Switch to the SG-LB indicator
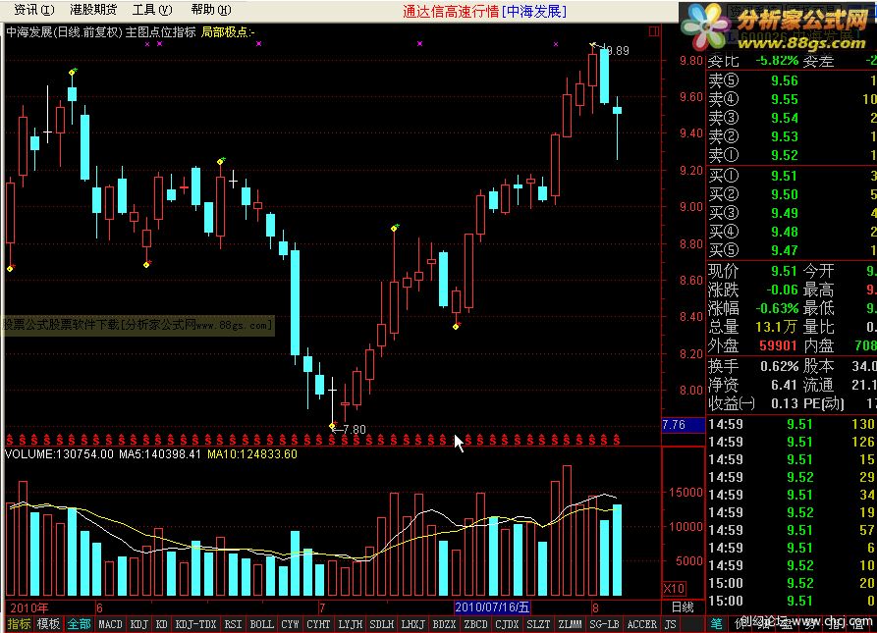Screen dimensions: 877x633 pos(605,624)
